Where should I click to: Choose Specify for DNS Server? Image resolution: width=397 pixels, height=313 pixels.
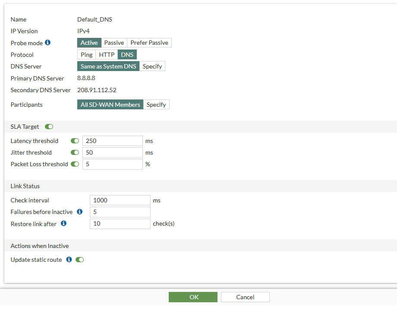(152, 66)
